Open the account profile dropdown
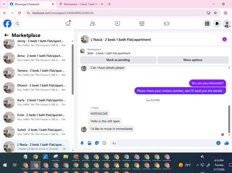 [227, 24]
